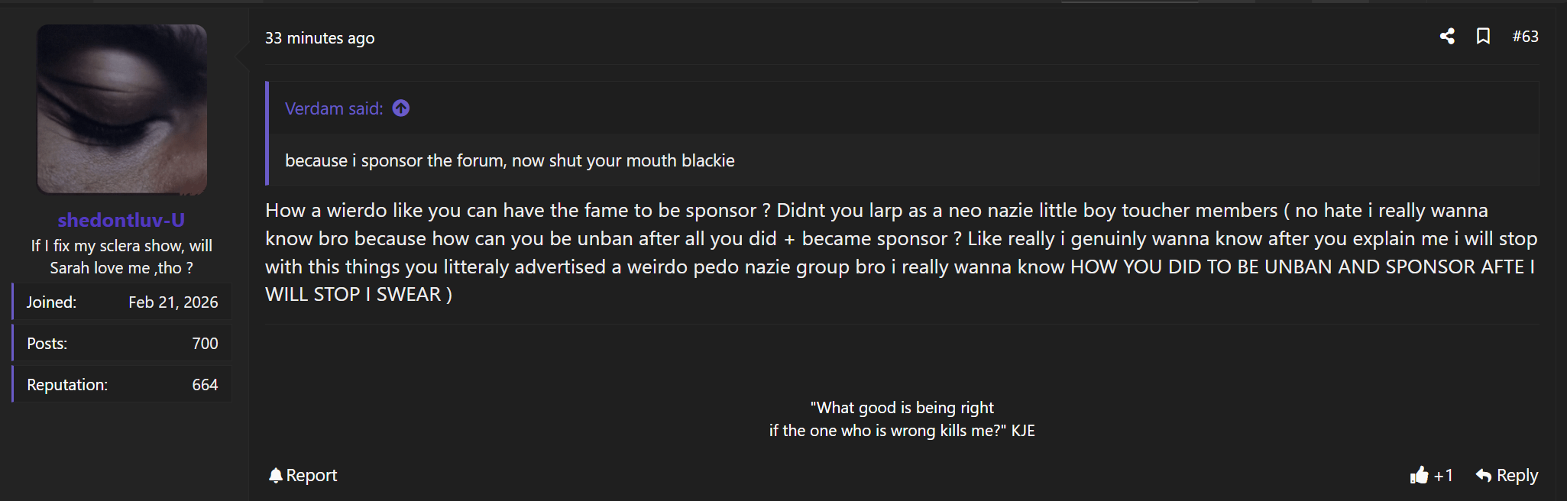Open post number #63 permalink
Viewport: 1567px width, 501px height.
pos(1525,36)
